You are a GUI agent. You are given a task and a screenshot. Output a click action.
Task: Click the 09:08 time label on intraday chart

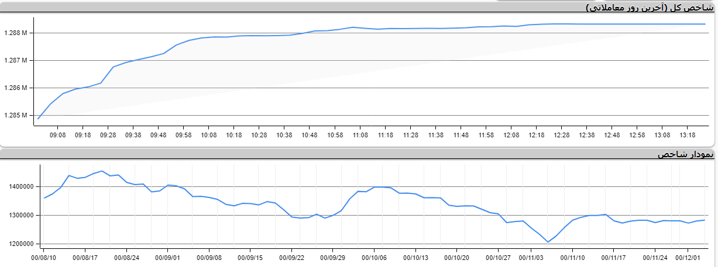pyautogui.click(x=57, y=135)
